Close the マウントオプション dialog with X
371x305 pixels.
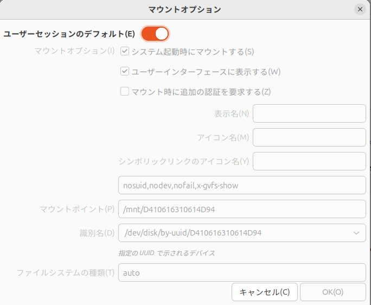(x=360, y=9)
